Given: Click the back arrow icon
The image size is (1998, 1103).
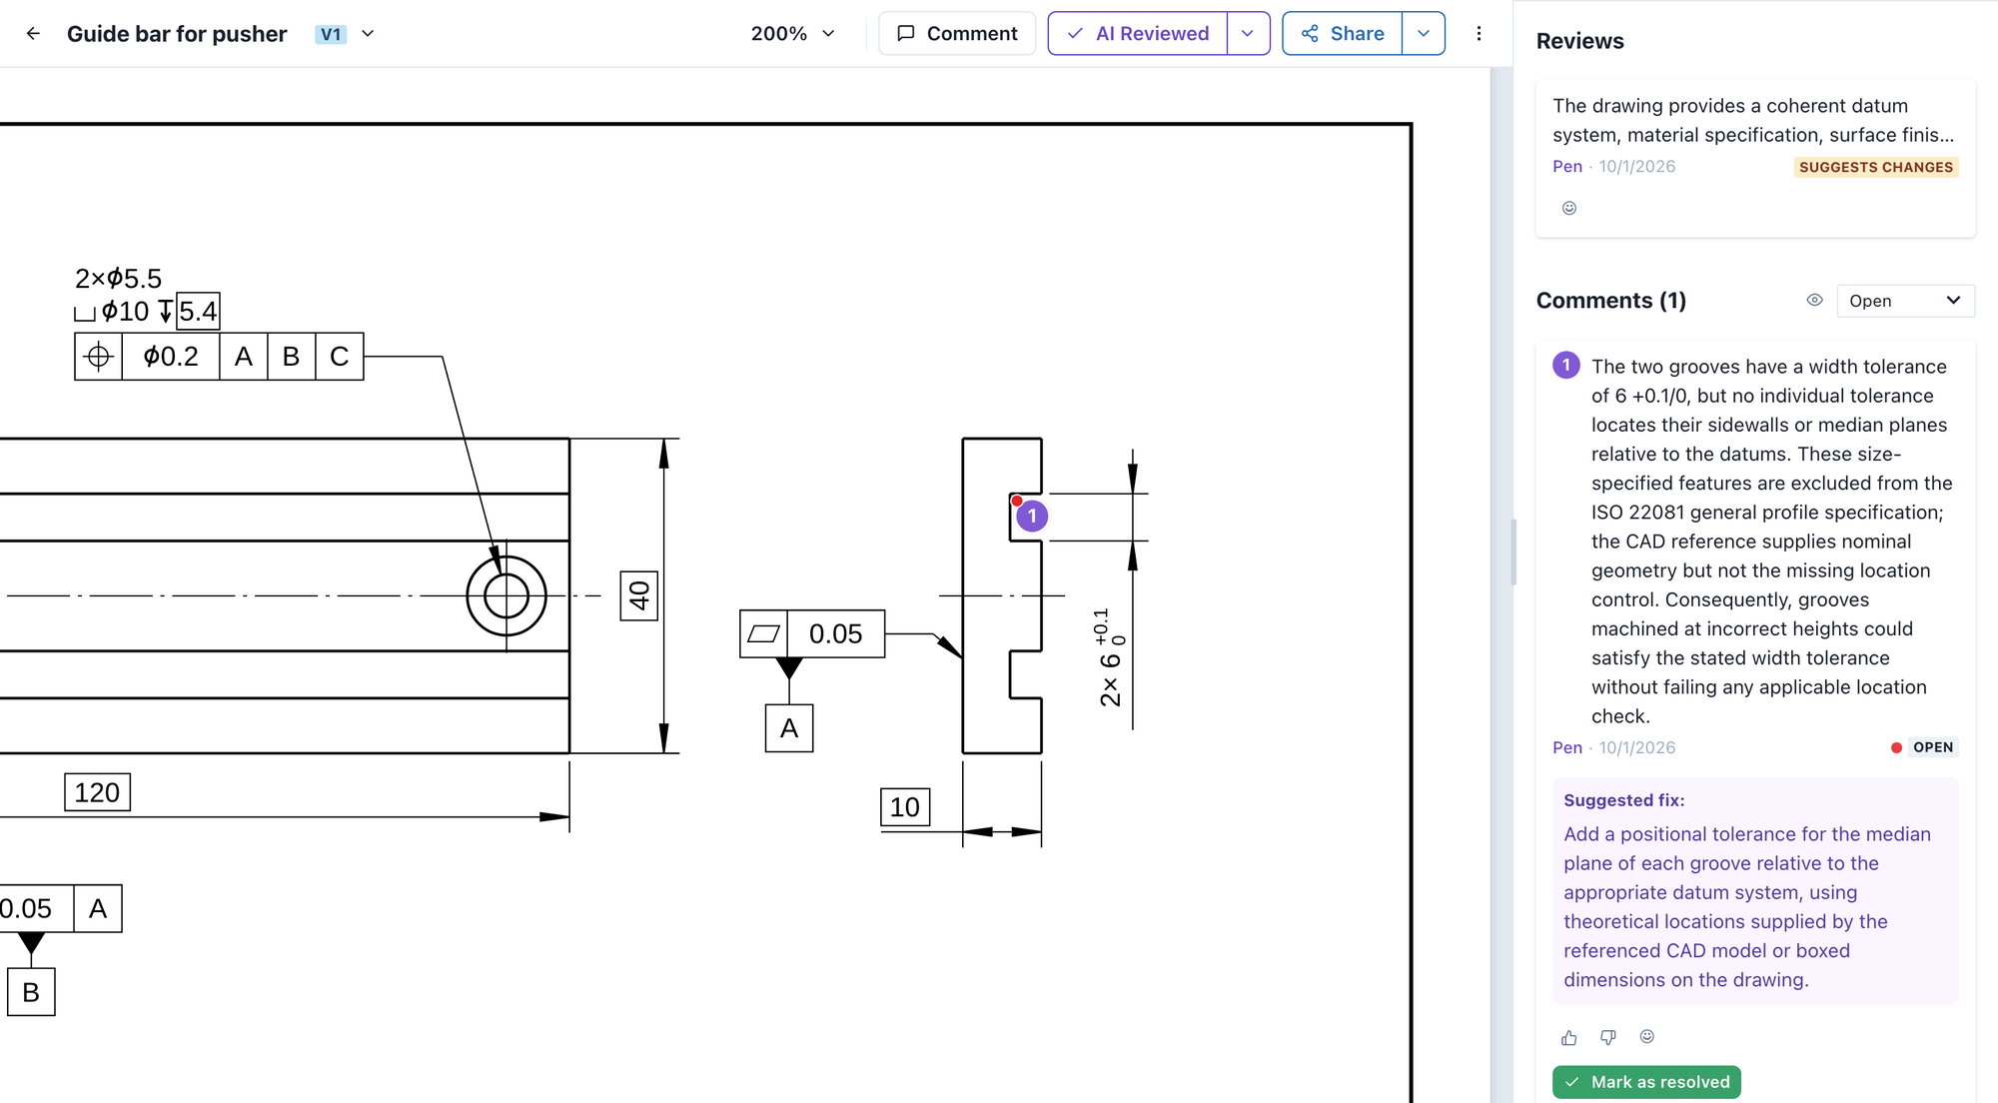Looking at the screenshot, I should click(x=33, y=34).
